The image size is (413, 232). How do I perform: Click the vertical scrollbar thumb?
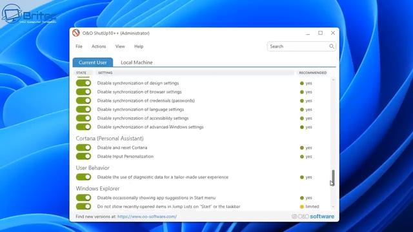click(333, 178)
